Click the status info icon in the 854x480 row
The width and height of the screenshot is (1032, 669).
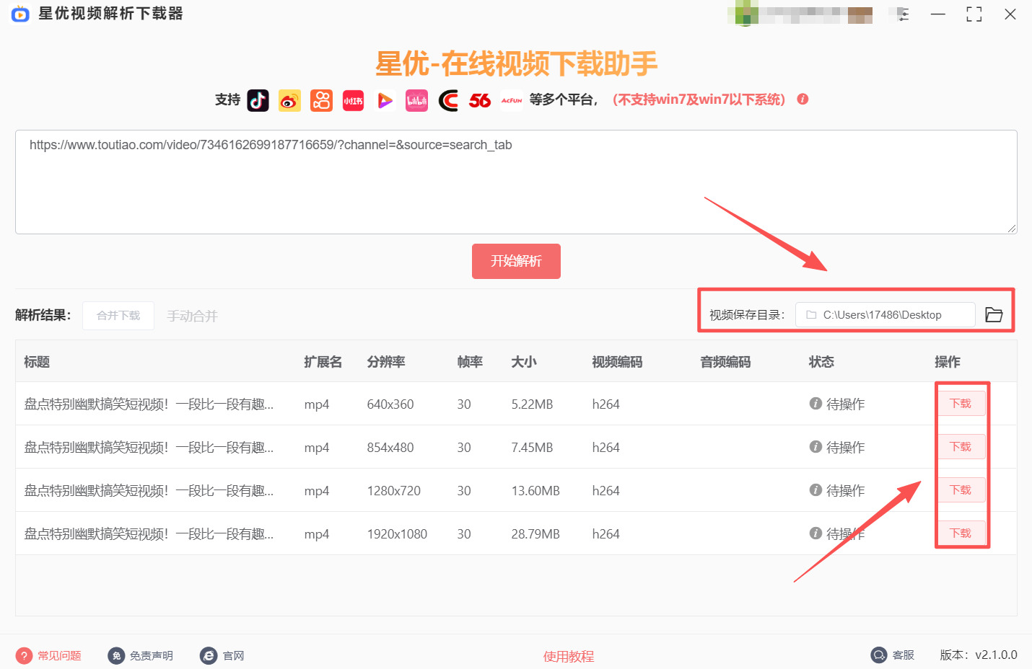coord(815,447)
